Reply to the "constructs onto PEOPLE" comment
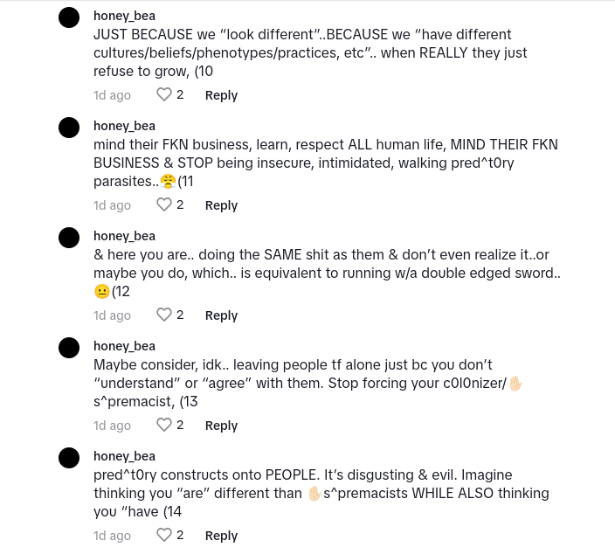The height and width of the screenshot is (554, 615). click(x=221, y=535)
